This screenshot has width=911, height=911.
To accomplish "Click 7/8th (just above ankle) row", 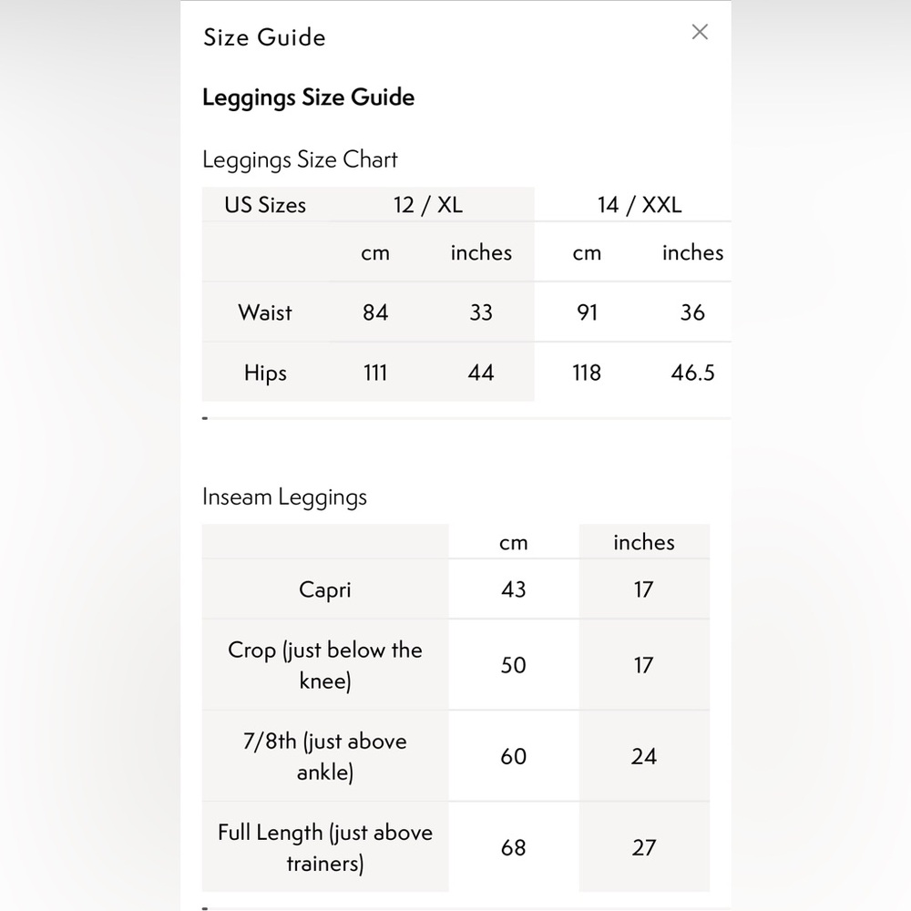I will 456,756.
